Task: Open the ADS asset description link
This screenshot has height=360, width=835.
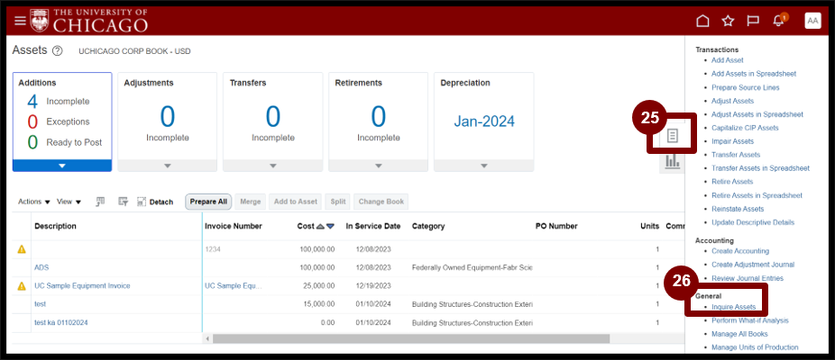Action: click(x=41, y=267)
